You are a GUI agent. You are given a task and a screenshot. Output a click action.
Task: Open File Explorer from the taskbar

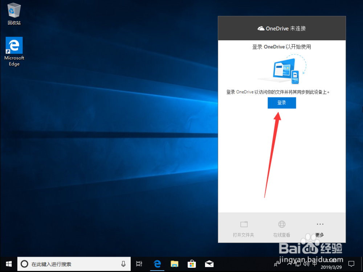click(175, 264)
